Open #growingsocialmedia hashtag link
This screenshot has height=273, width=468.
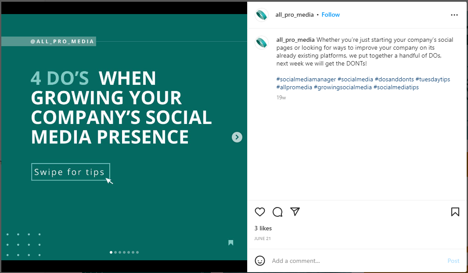click(342, 87)
